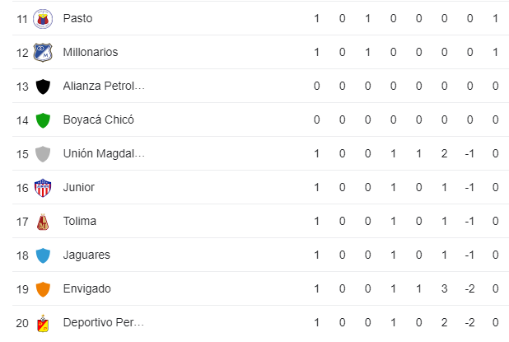Viewport: 509px width, 342px height.
Task: Click the Tolima team name
Action: pyautogui.click(x=80, y=221)
